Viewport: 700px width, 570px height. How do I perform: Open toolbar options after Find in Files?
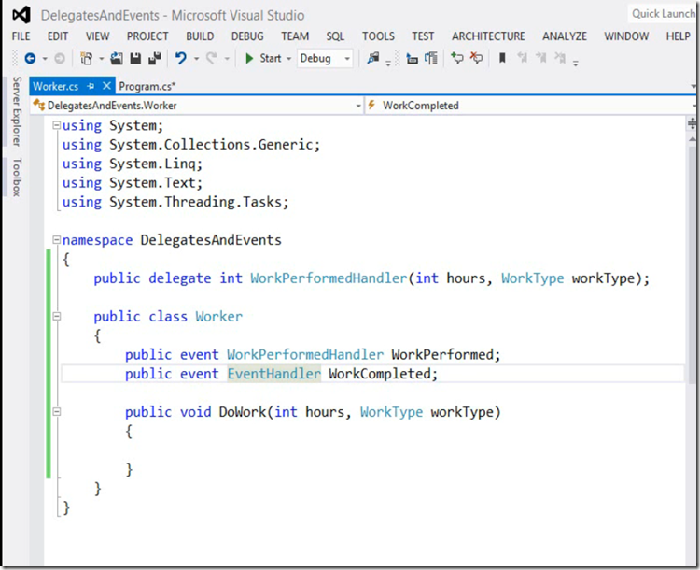[x=388, y=64]
